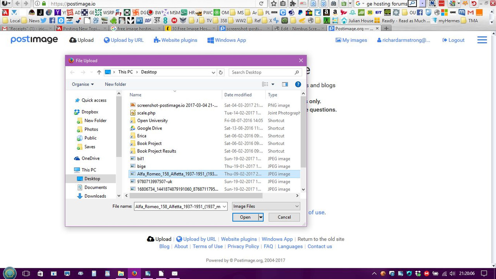Open the view options arrow beside the view icon
Viewport: 496px width, 279px height.
coord(273,84)
